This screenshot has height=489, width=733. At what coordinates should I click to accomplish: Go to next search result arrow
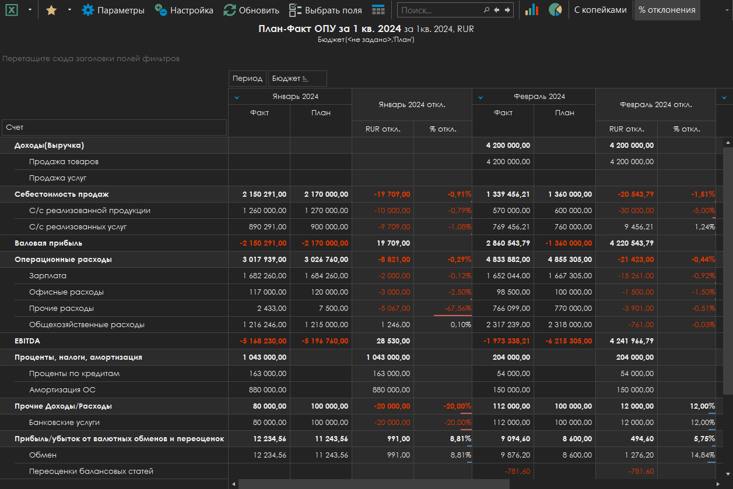(507, 10)
